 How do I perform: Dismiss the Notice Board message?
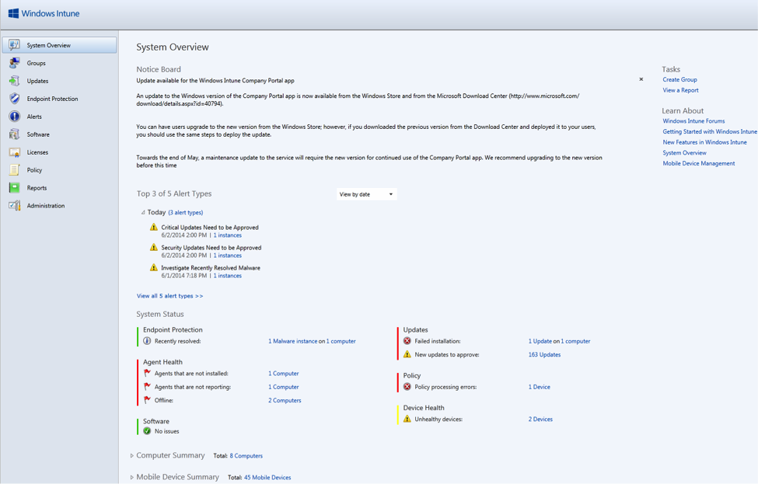point(641,79)
